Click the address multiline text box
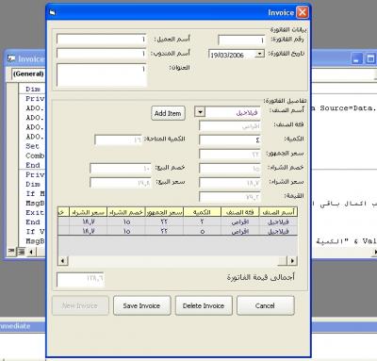This screenshot has width=377, height=361. point(102,74)
